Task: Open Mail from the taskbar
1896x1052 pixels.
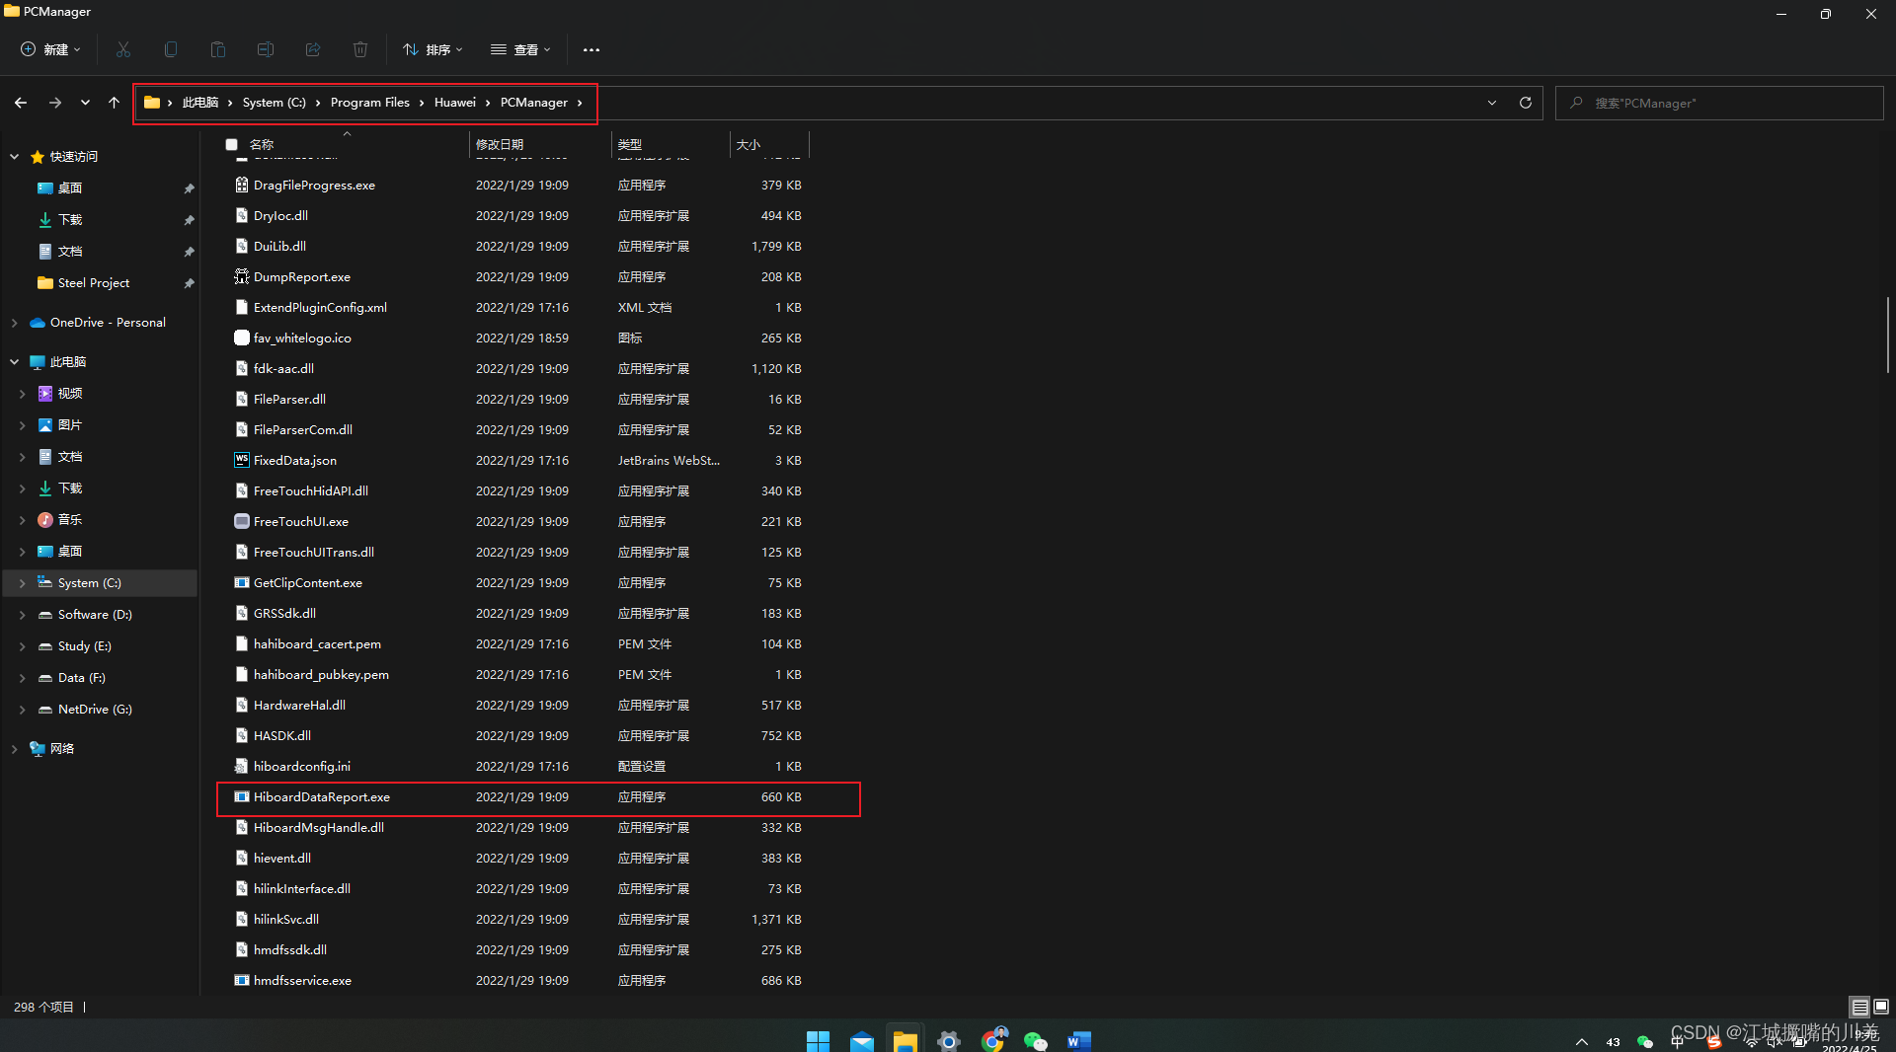Action: tap(862, 1040)
